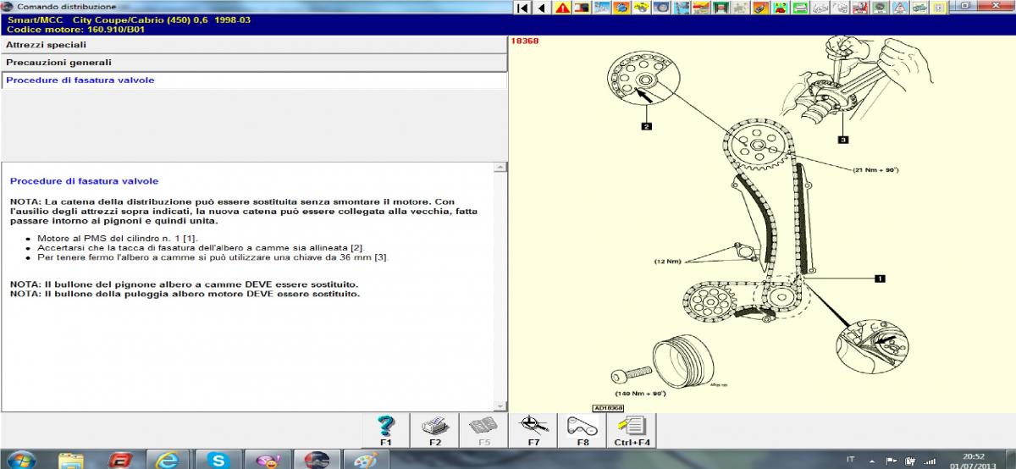Screen dimensions: 1016x469
Task: Open Yahoo Messenger taskbar icon
Action: tap(268, 460)
